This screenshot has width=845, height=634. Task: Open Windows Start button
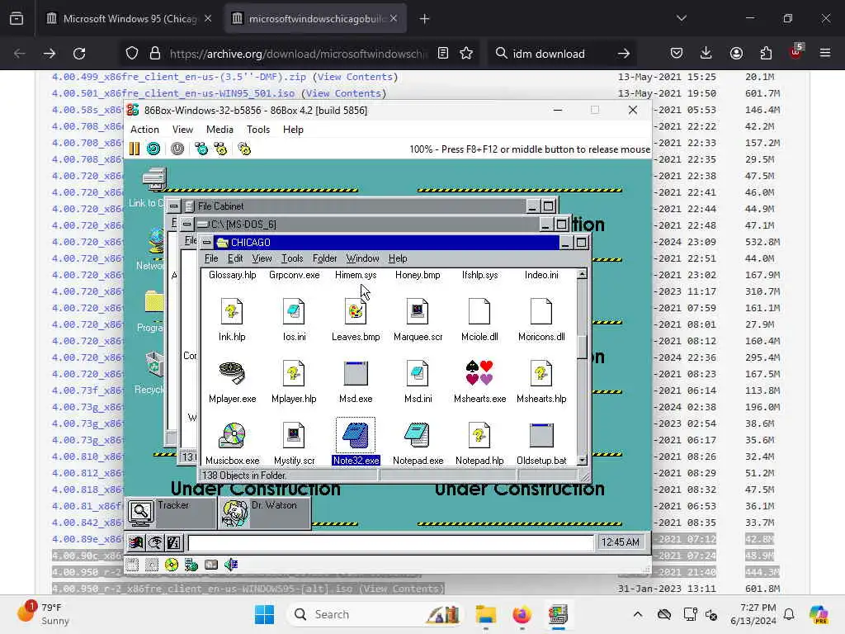[x=264, y=614]
